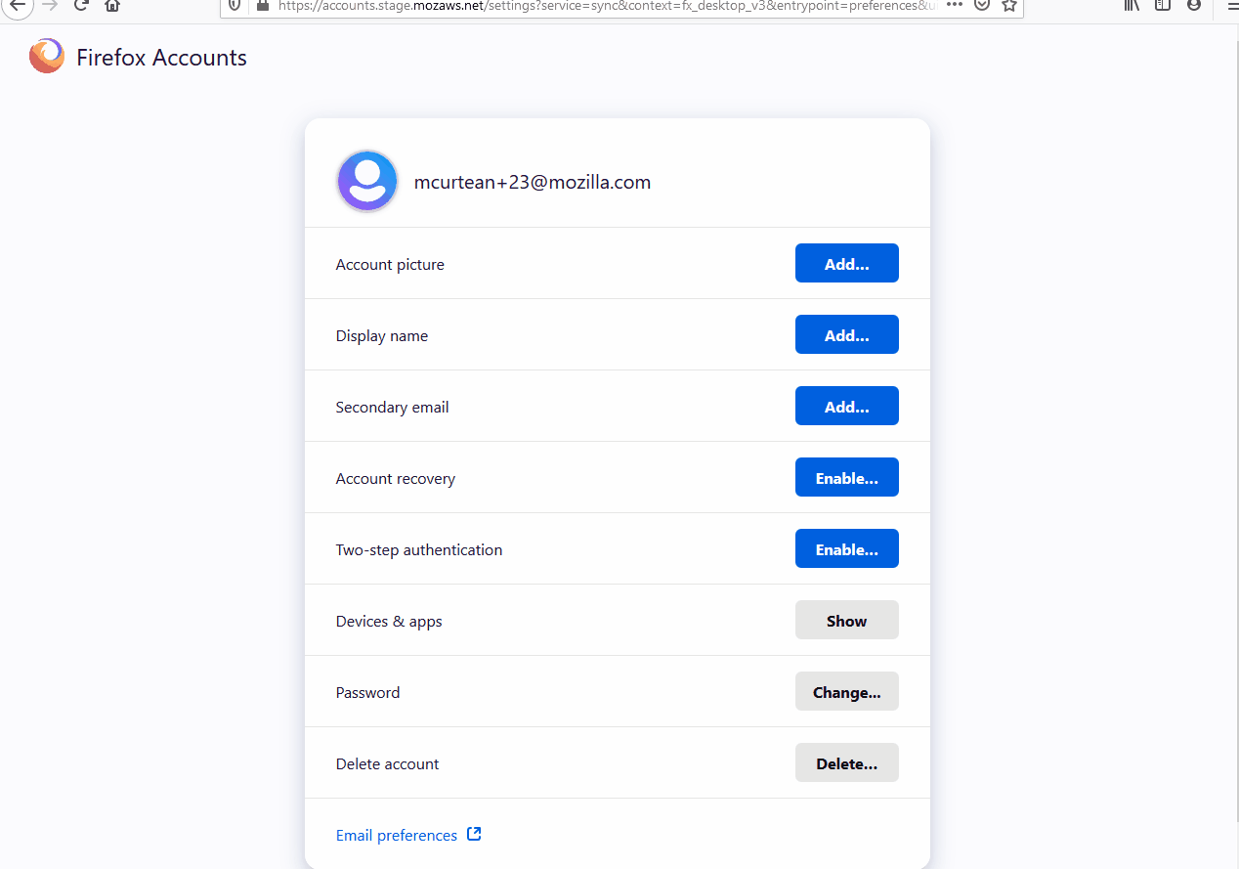Click the Two-step authentication label
The height and width of the screenshot is (869, 1239).
coord(419,549)
